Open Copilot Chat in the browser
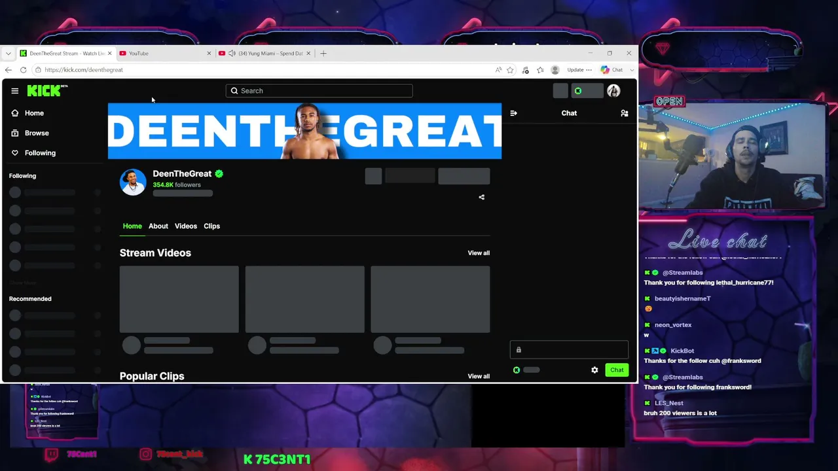 coord(612,70)
